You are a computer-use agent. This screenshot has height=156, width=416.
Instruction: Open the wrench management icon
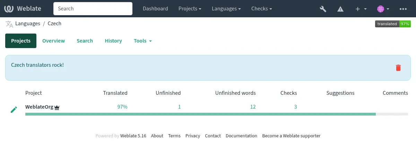tap(323, 9)
